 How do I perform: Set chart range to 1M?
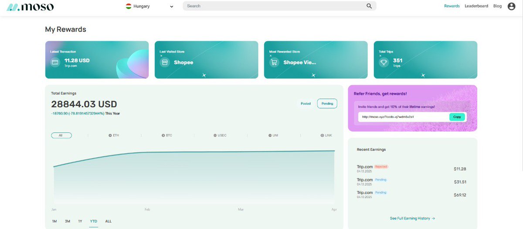point(54,221)
